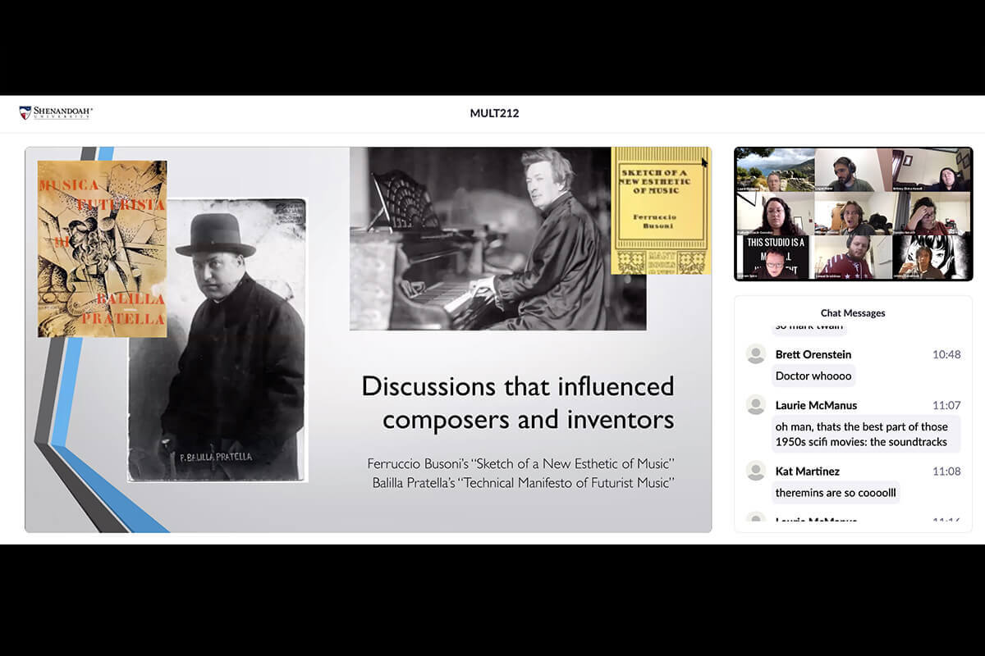
Task: Select the MULT212 session title
Action: [x=494, y=113]
